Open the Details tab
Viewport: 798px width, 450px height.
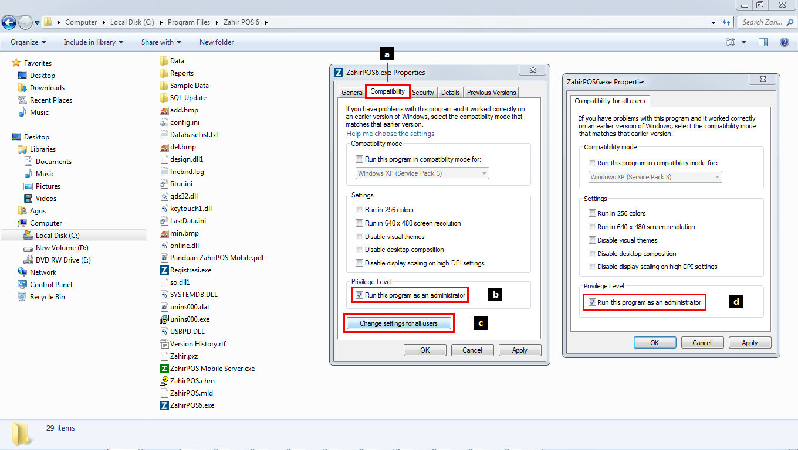pyautogui.click(x=451, y=93)
